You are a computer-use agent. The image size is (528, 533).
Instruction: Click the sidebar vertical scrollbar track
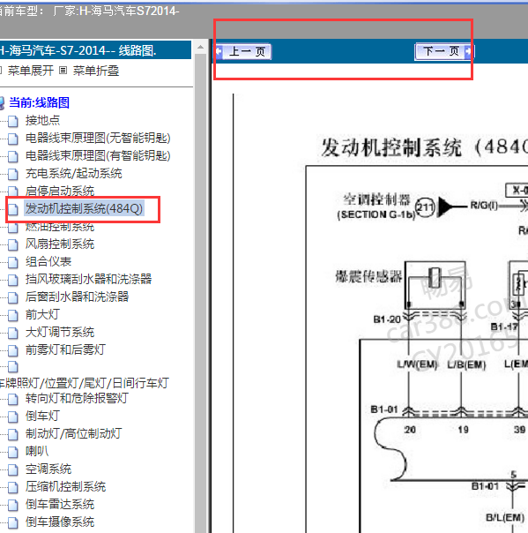coord(200,292)
